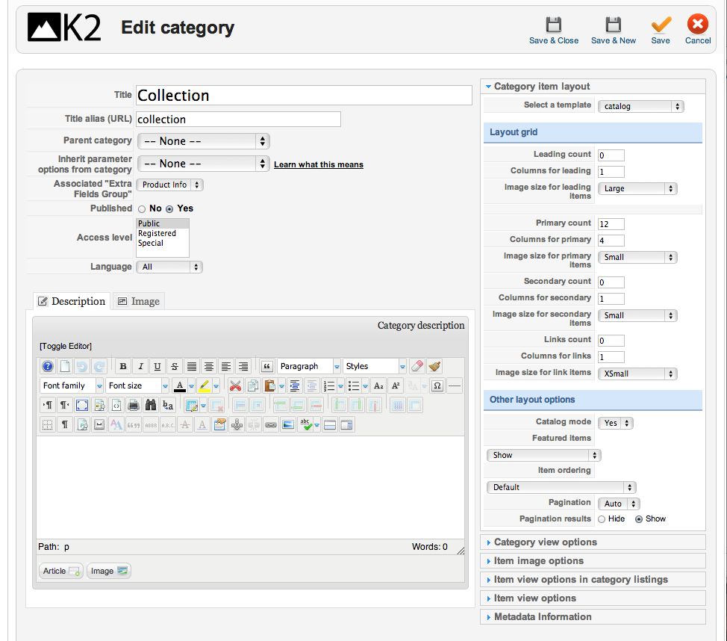
Task: Insert a special character with Omega icon
Action: (437, 385)
